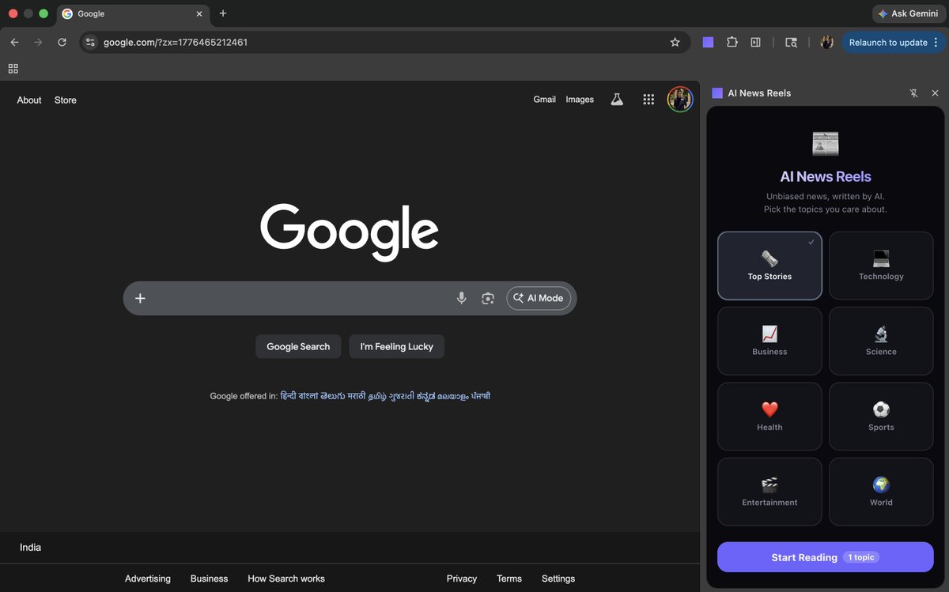Bookmark this page with the star icon
This screenshot has width=949, height=592.
675,42
